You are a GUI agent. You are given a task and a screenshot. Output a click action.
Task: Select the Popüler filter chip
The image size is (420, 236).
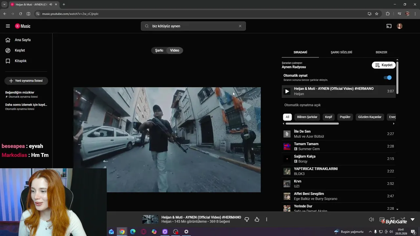[x=345, y=117]
